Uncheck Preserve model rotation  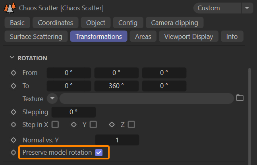[99, 153]
